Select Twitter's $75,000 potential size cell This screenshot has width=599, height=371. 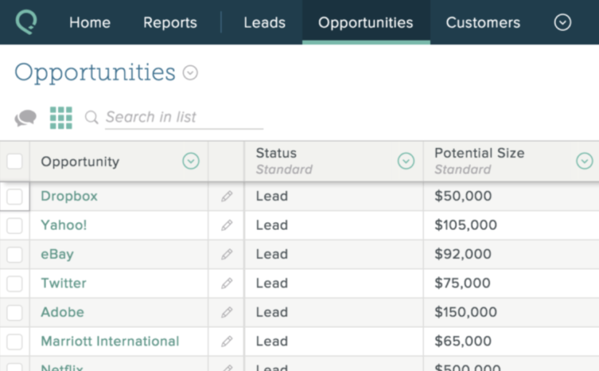pos(511,283)
